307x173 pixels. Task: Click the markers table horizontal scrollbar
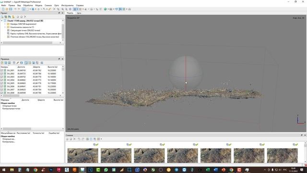click(x=17, y=129)
